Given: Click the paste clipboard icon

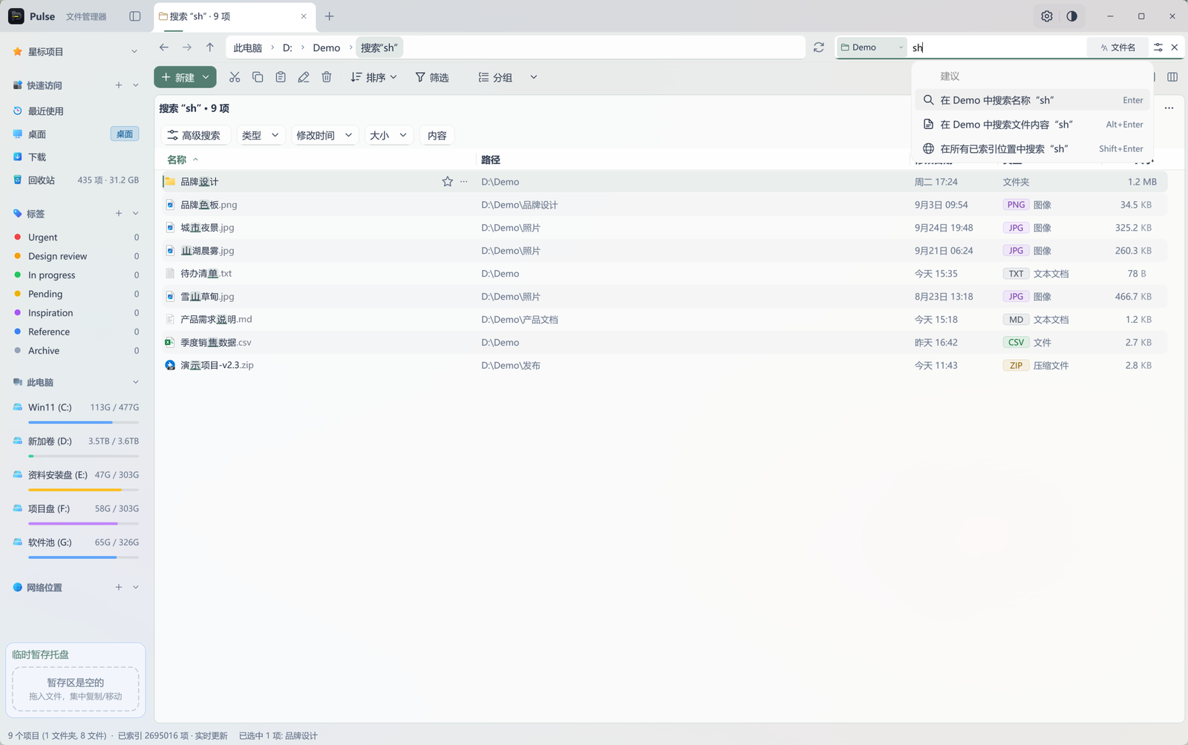Looking at the screenshot, I should (281, 77).
